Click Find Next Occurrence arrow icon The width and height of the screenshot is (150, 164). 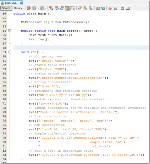point(62,8)
